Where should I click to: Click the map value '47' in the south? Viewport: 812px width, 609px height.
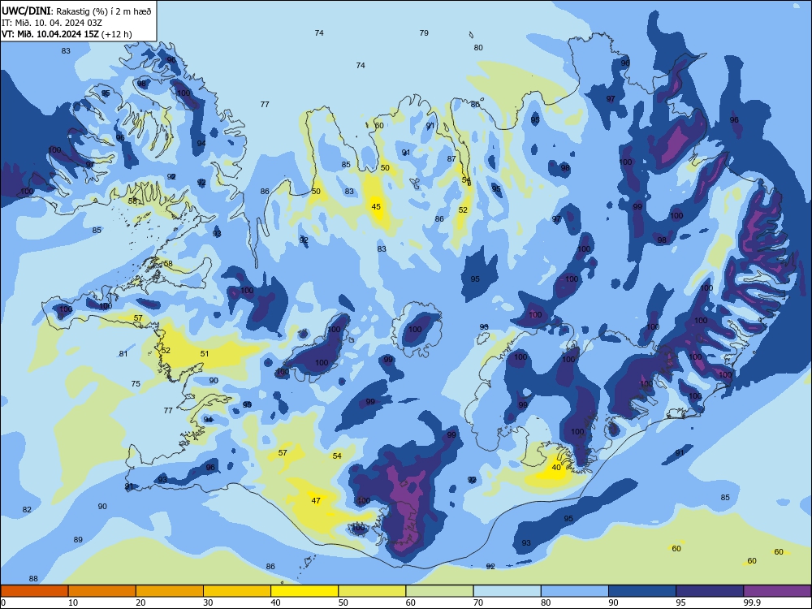316,501
